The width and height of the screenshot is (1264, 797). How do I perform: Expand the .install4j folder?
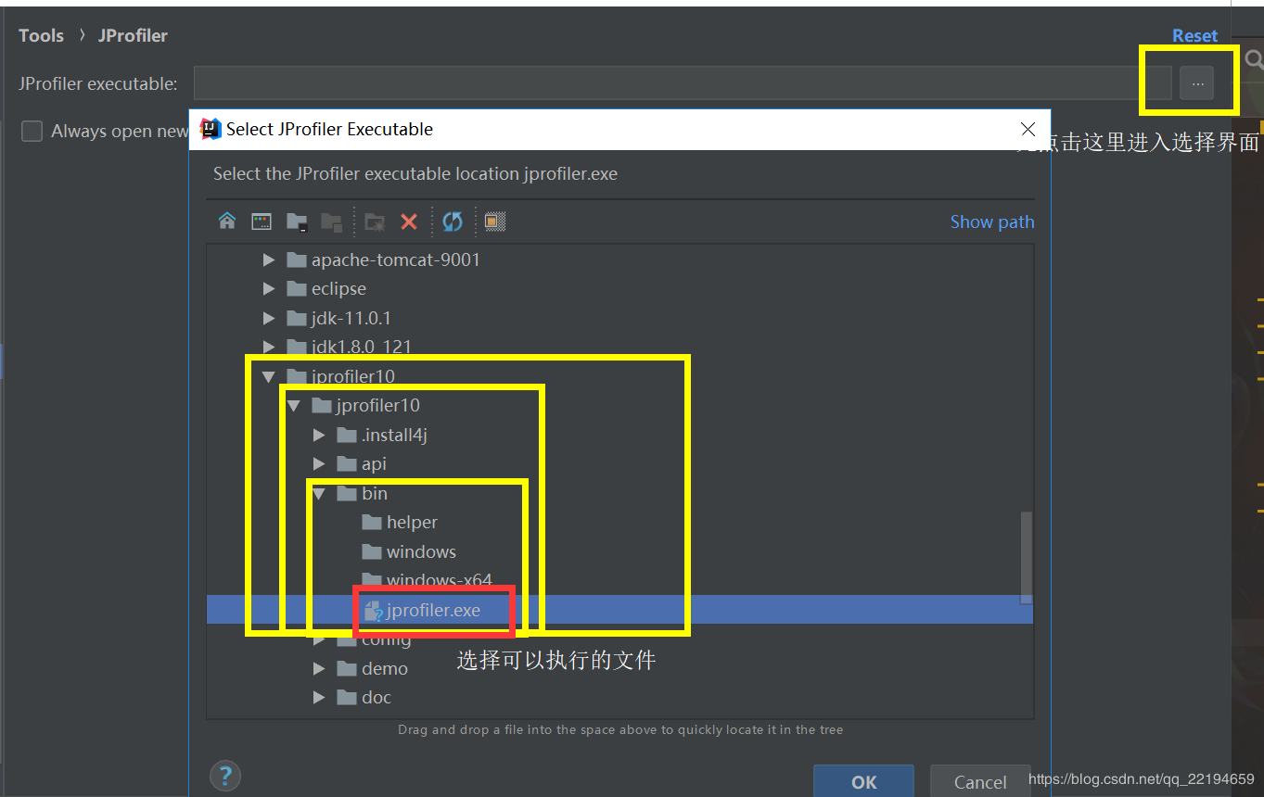click(319, 436)
